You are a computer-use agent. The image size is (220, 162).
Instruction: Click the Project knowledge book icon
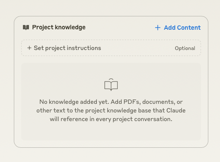26,27
